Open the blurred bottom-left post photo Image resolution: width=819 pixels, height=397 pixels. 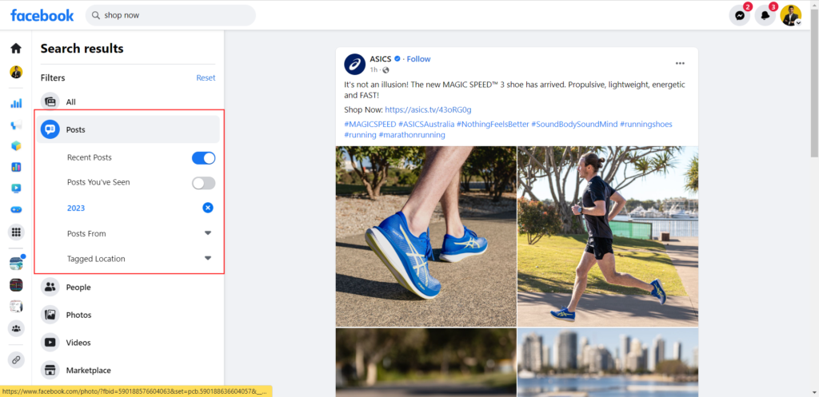pyautogui.click(x=425, y=363)
